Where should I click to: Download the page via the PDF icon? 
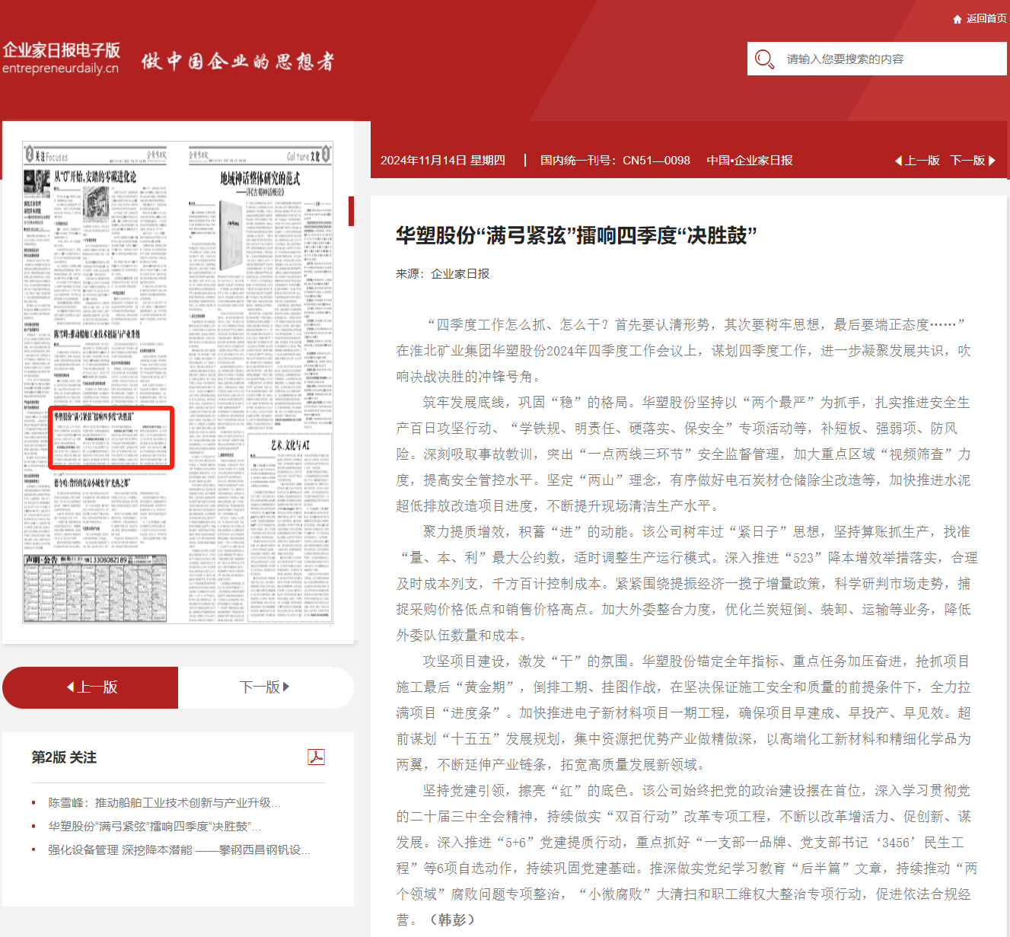[316, 757]
